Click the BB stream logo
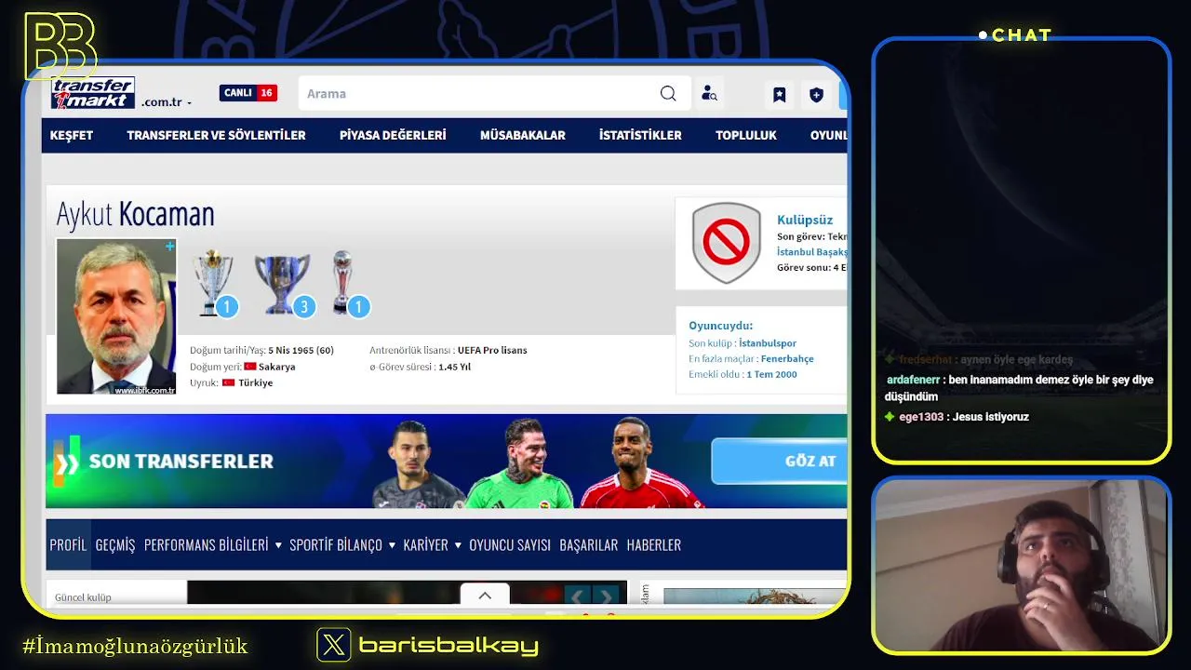Viewport: 1191px width, 670px height. pos(60,47)
